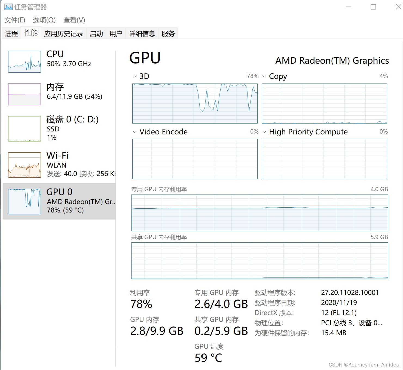403x370 pixels.
Task: Open the 3D engine dropdown chevron
Action: coord(135,76)
